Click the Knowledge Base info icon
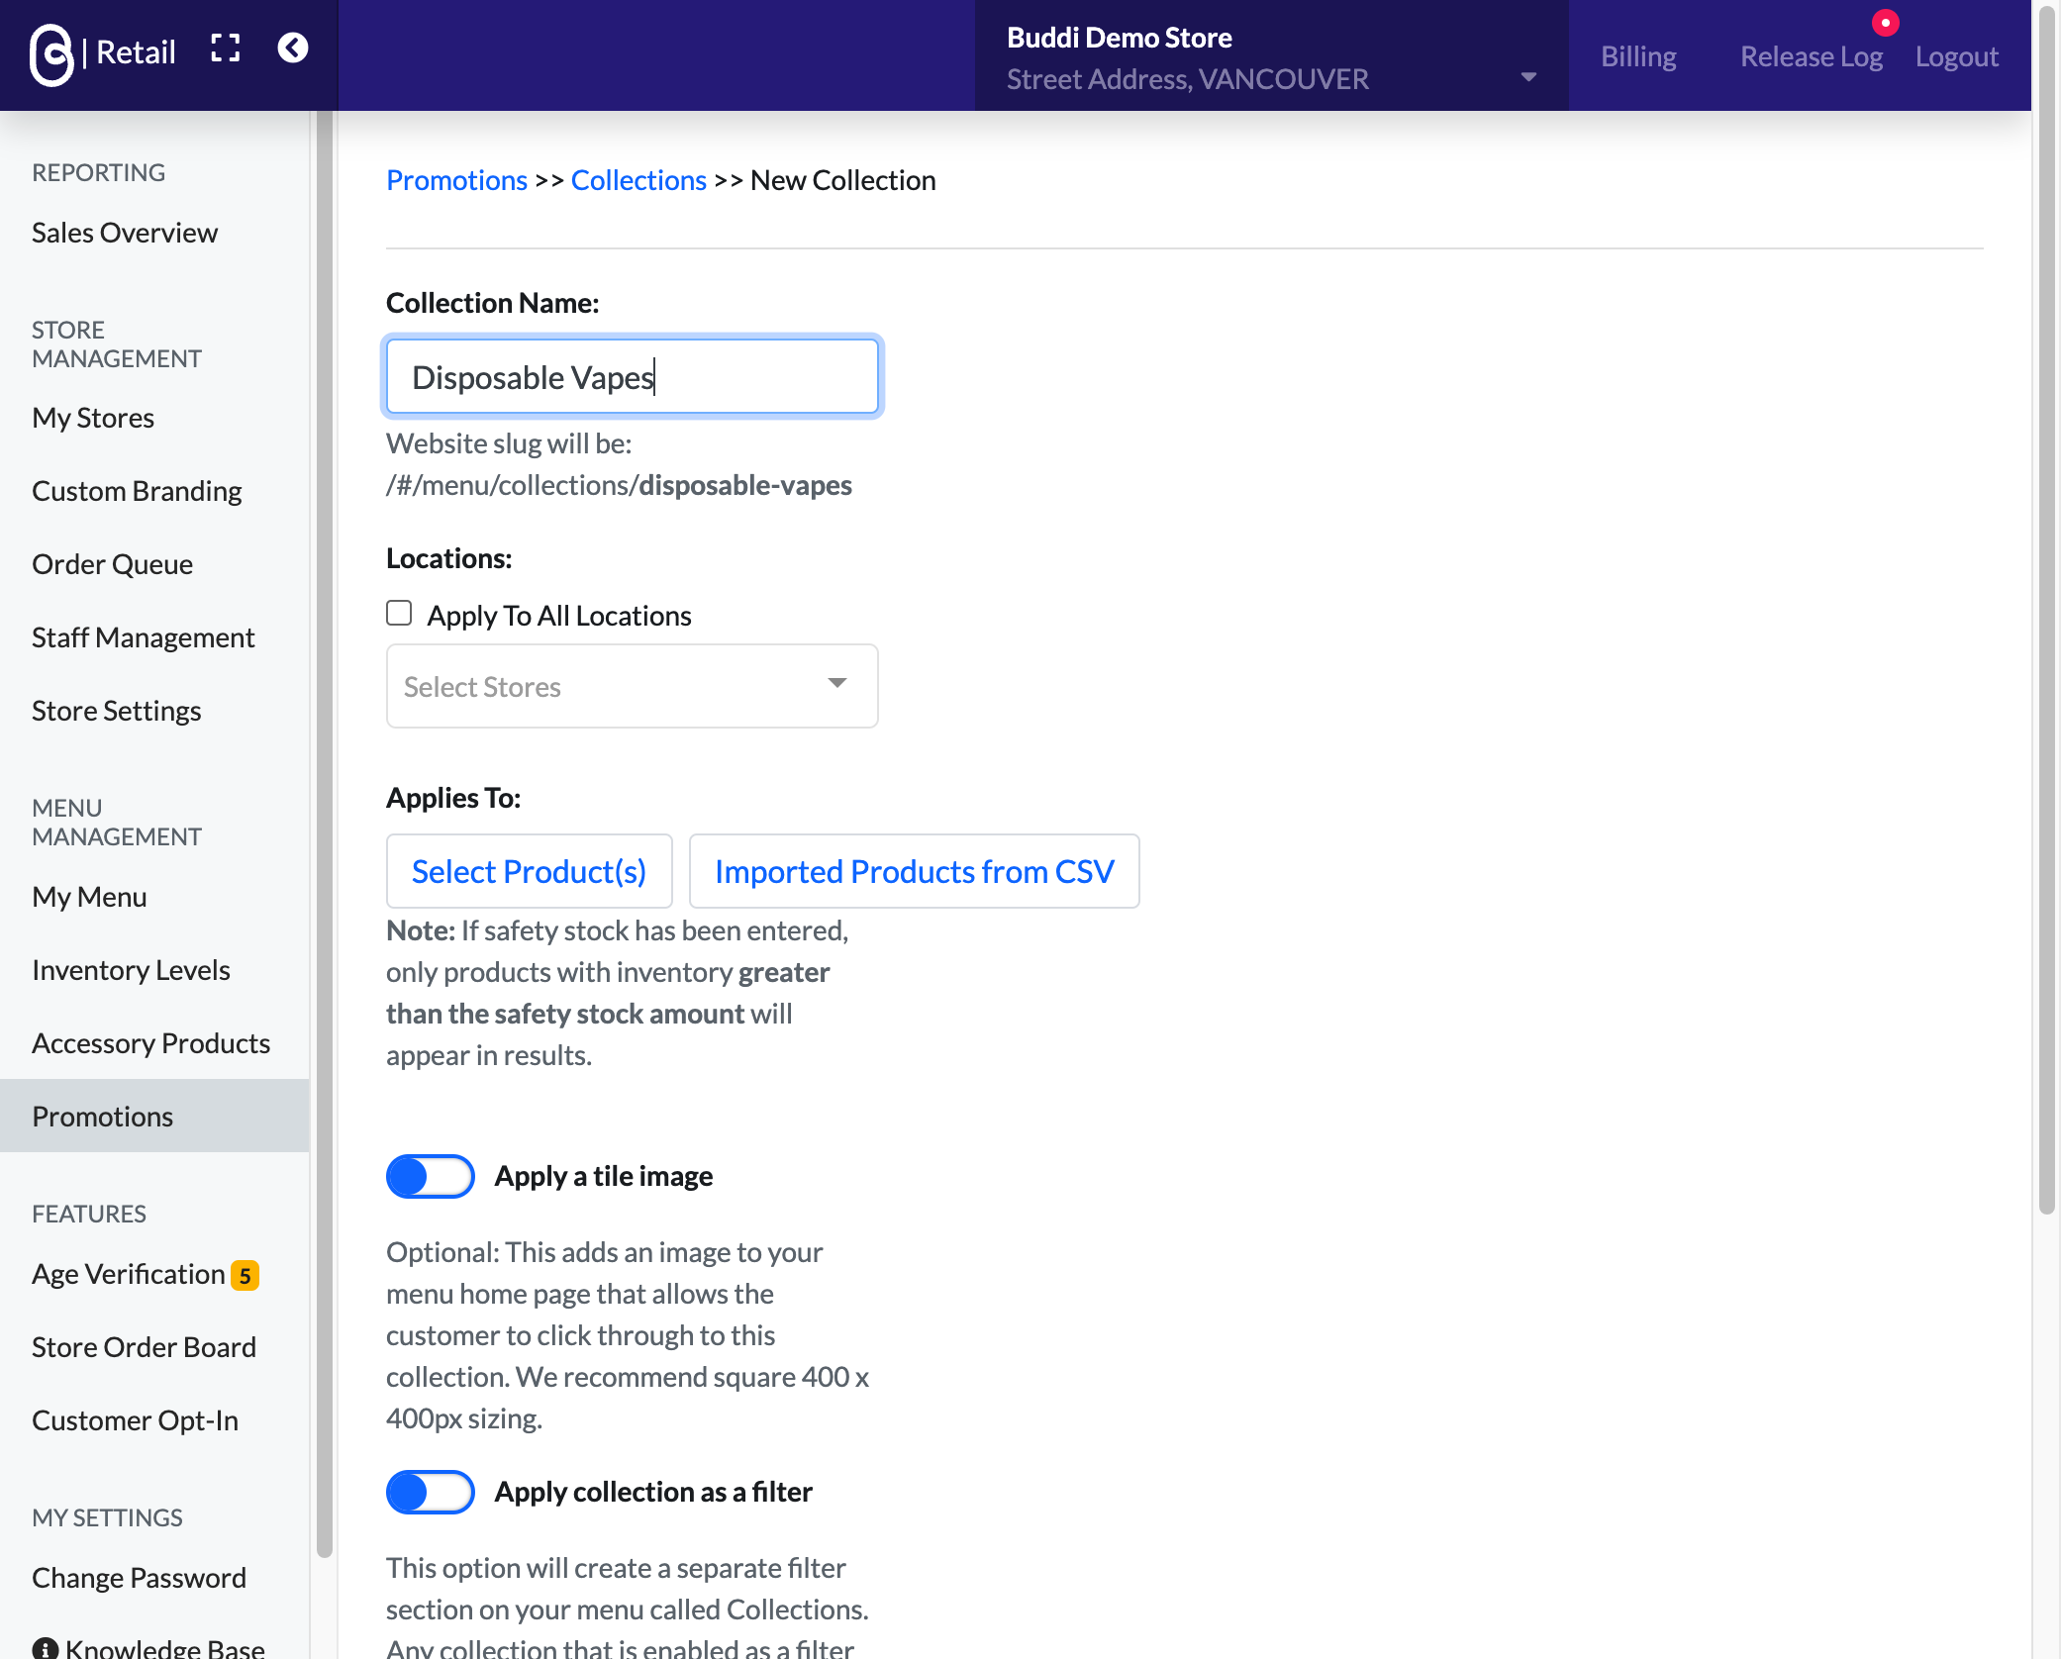Image resolution: width=2061 pixels, height=1659 pixels. (x=45, y=1648)
